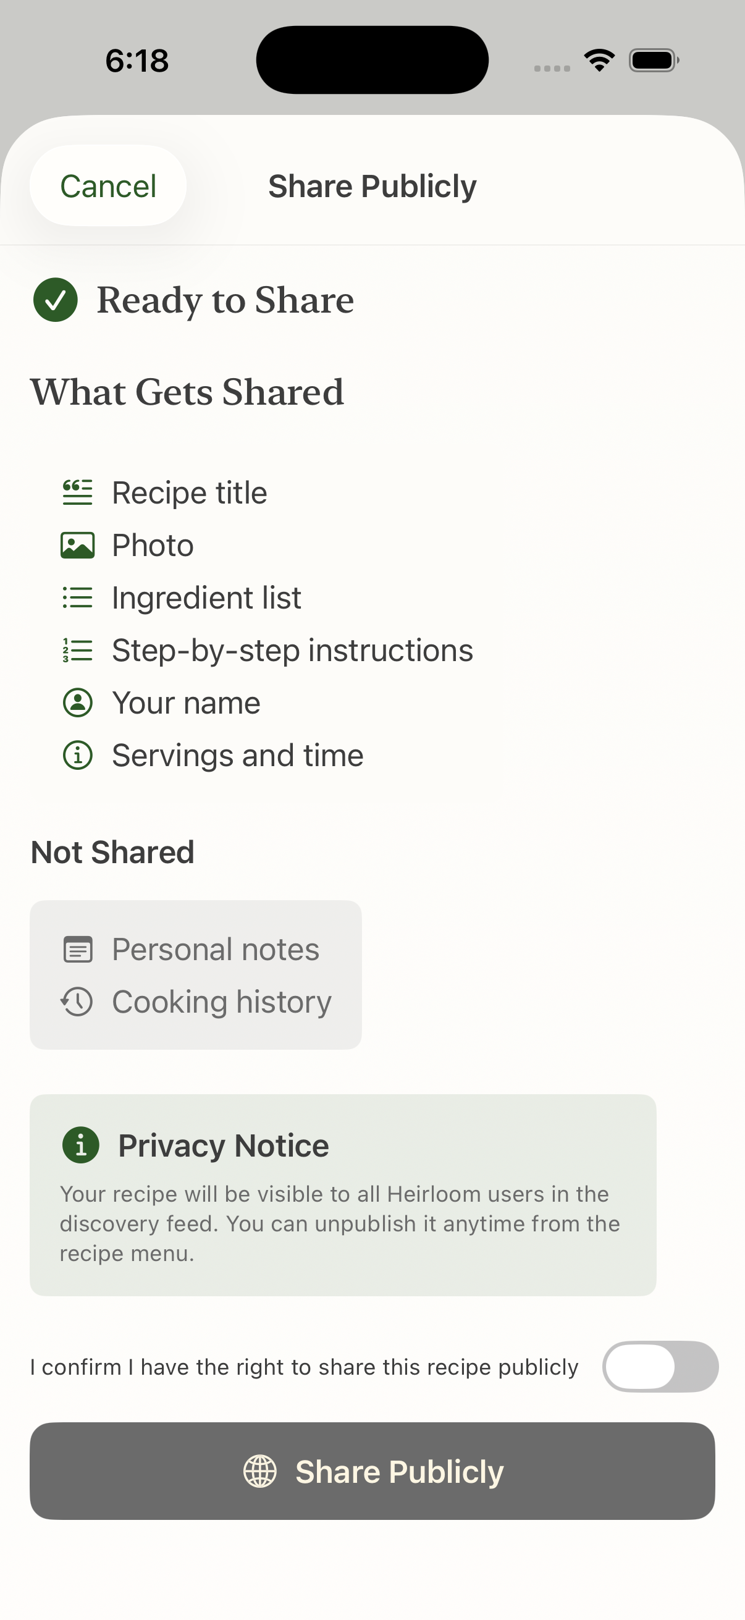Tap the Ingredient list bullet icon
This screenshot has height=1620, width=745.
(x=77, y=597)
